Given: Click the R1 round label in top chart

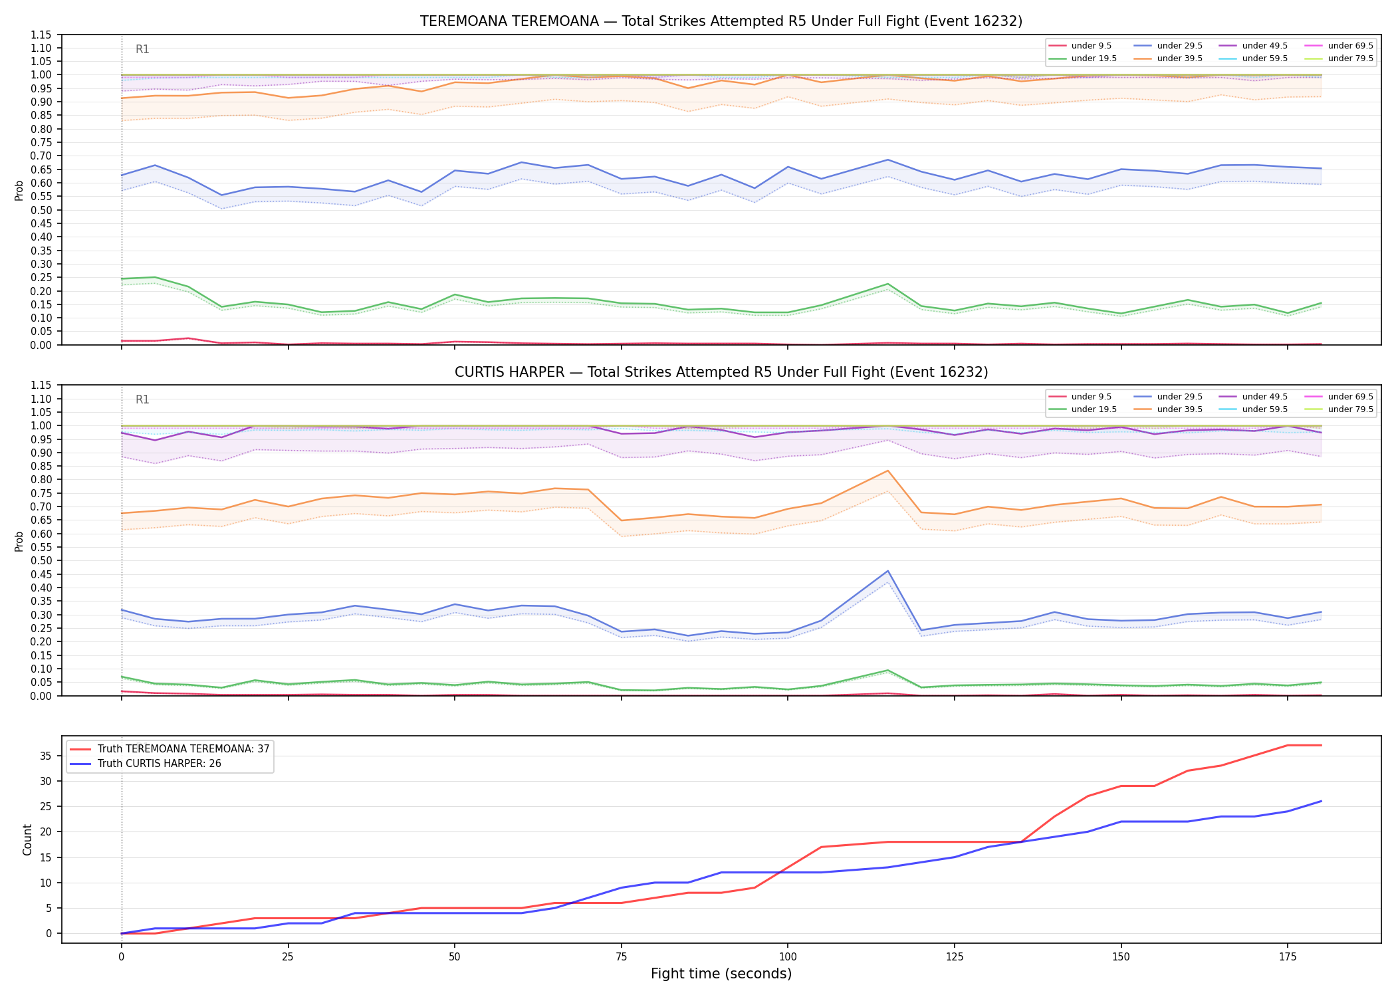Looking at the screenshot, I should pyautogui.click(x=142, y=49).
